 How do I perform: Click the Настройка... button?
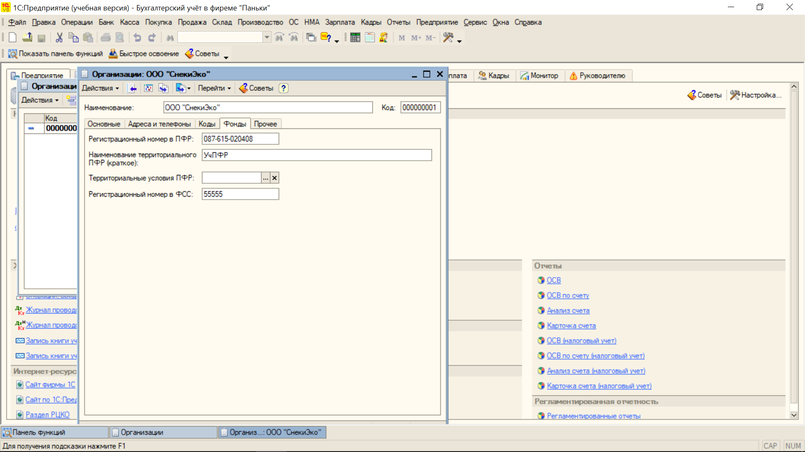756,95
